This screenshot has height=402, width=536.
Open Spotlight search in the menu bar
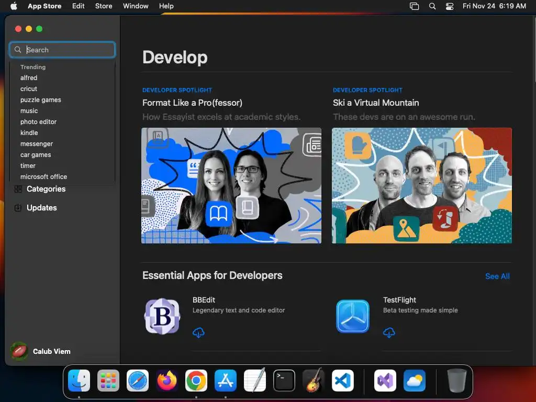point(432,6)
